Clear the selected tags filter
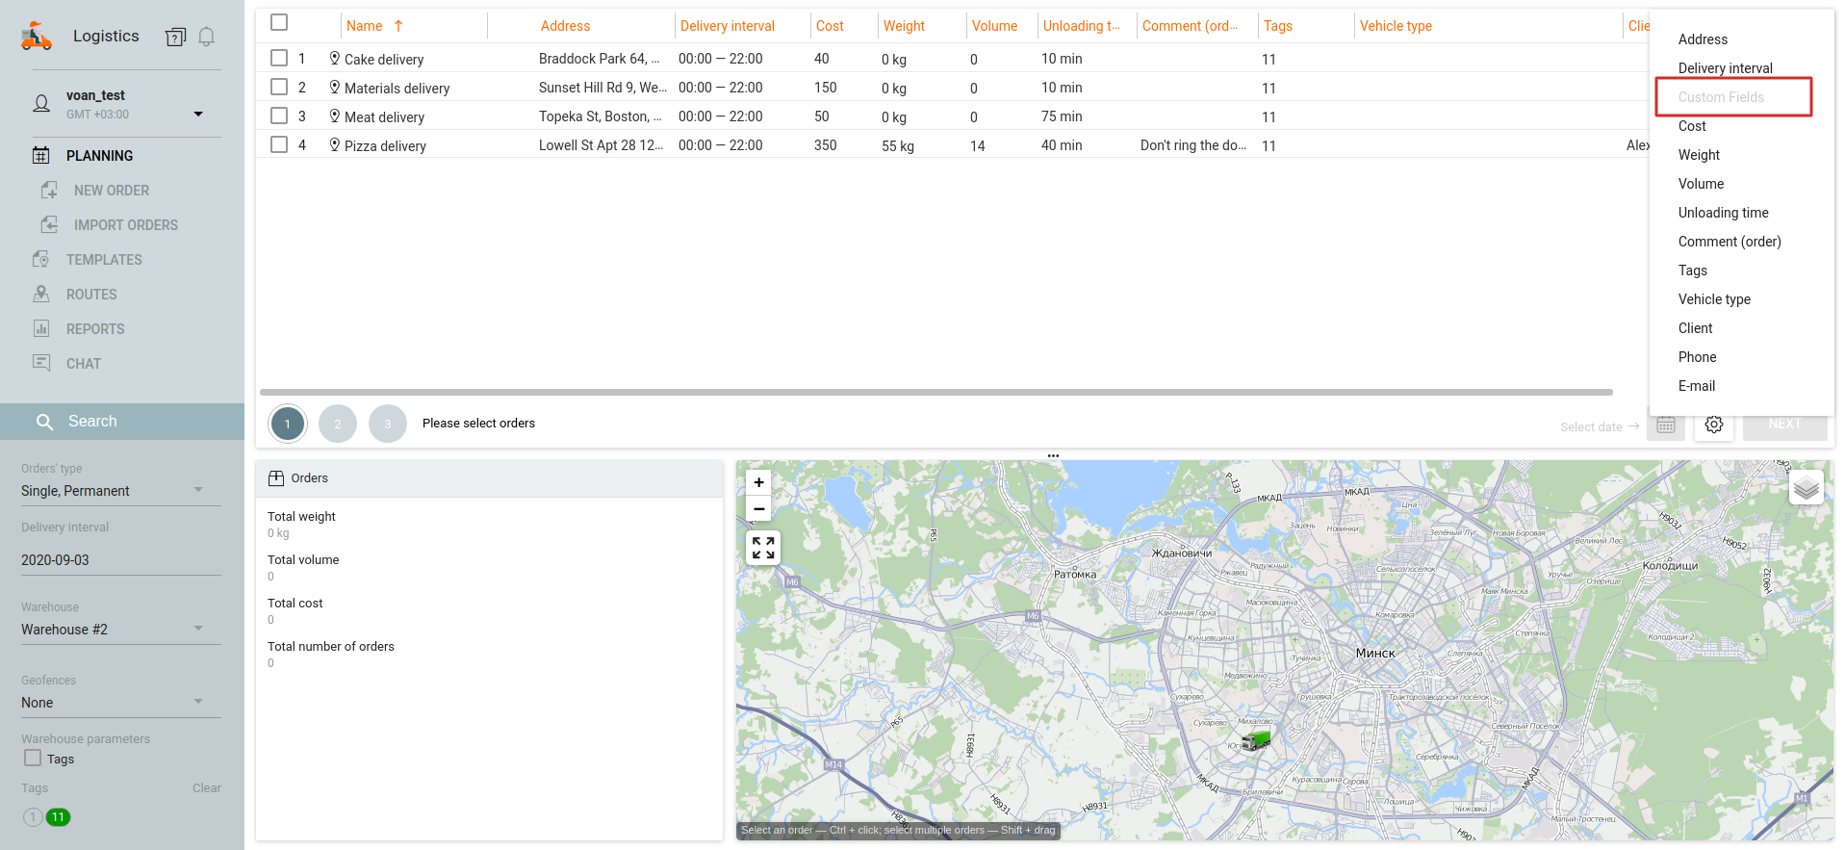Image resolution: width=1845 pixels, height=850 pixels. click(206, 788)
